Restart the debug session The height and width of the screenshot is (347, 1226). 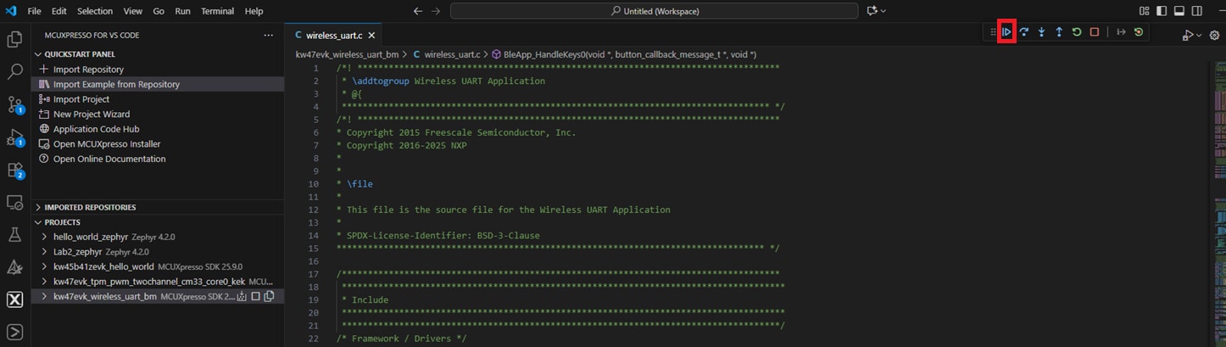coord(1077,32)
